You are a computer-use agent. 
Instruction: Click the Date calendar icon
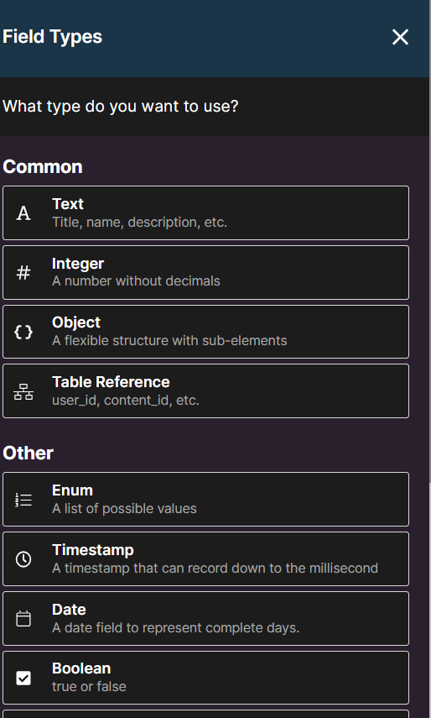[x=23, y=619]
